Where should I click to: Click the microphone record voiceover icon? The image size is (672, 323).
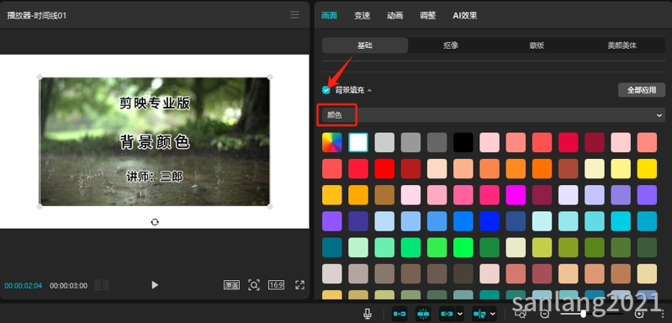[x=368, y=314]
